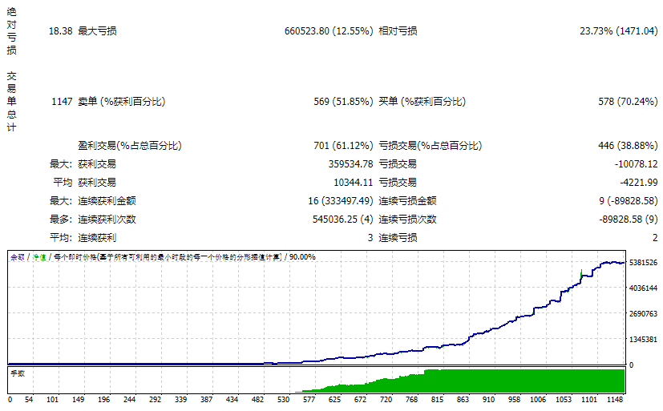663x411 pixels.
Task: Click the x-axis label 54
Action: coord(29,400)
